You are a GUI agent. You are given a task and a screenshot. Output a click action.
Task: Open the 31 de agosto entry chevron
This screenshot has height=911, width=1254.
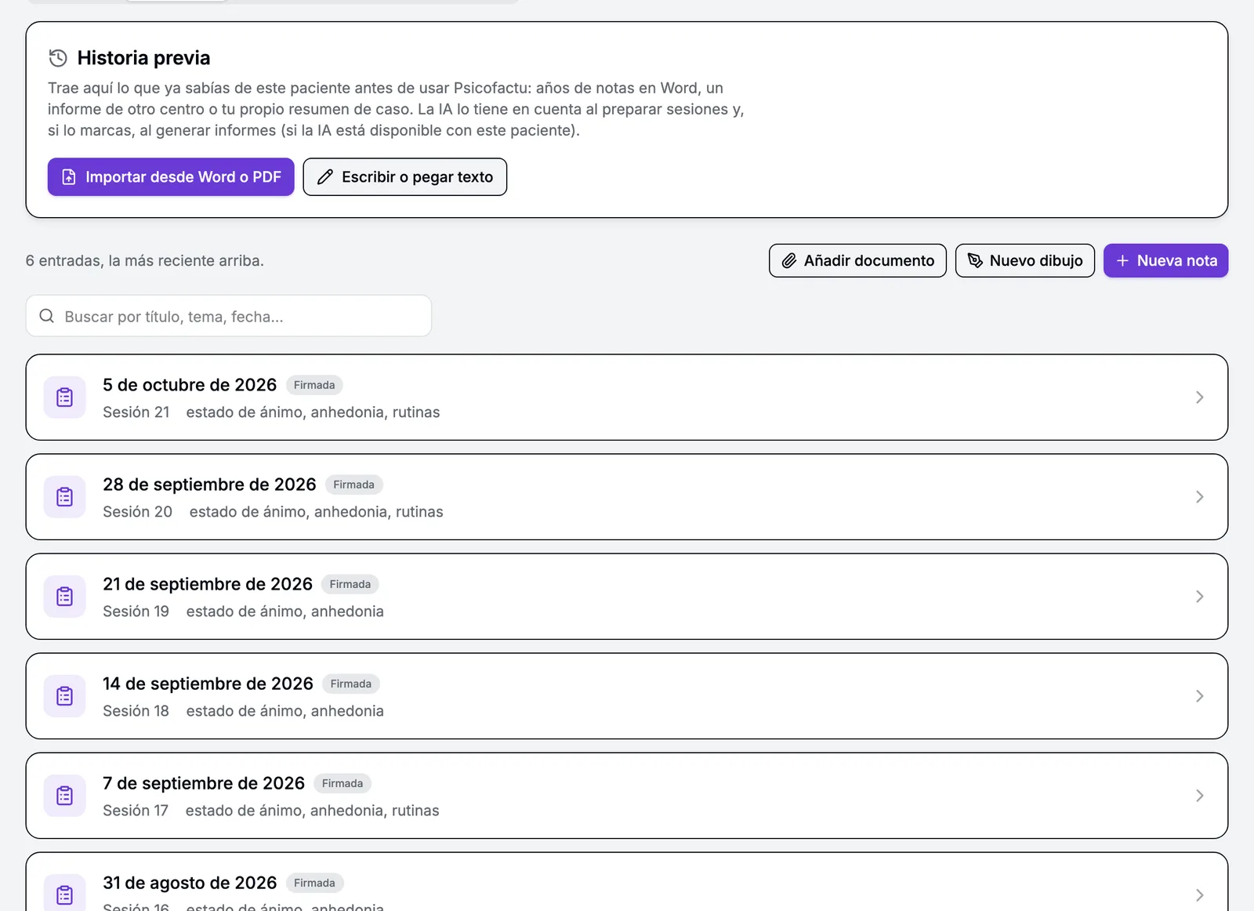point(1199,895)
